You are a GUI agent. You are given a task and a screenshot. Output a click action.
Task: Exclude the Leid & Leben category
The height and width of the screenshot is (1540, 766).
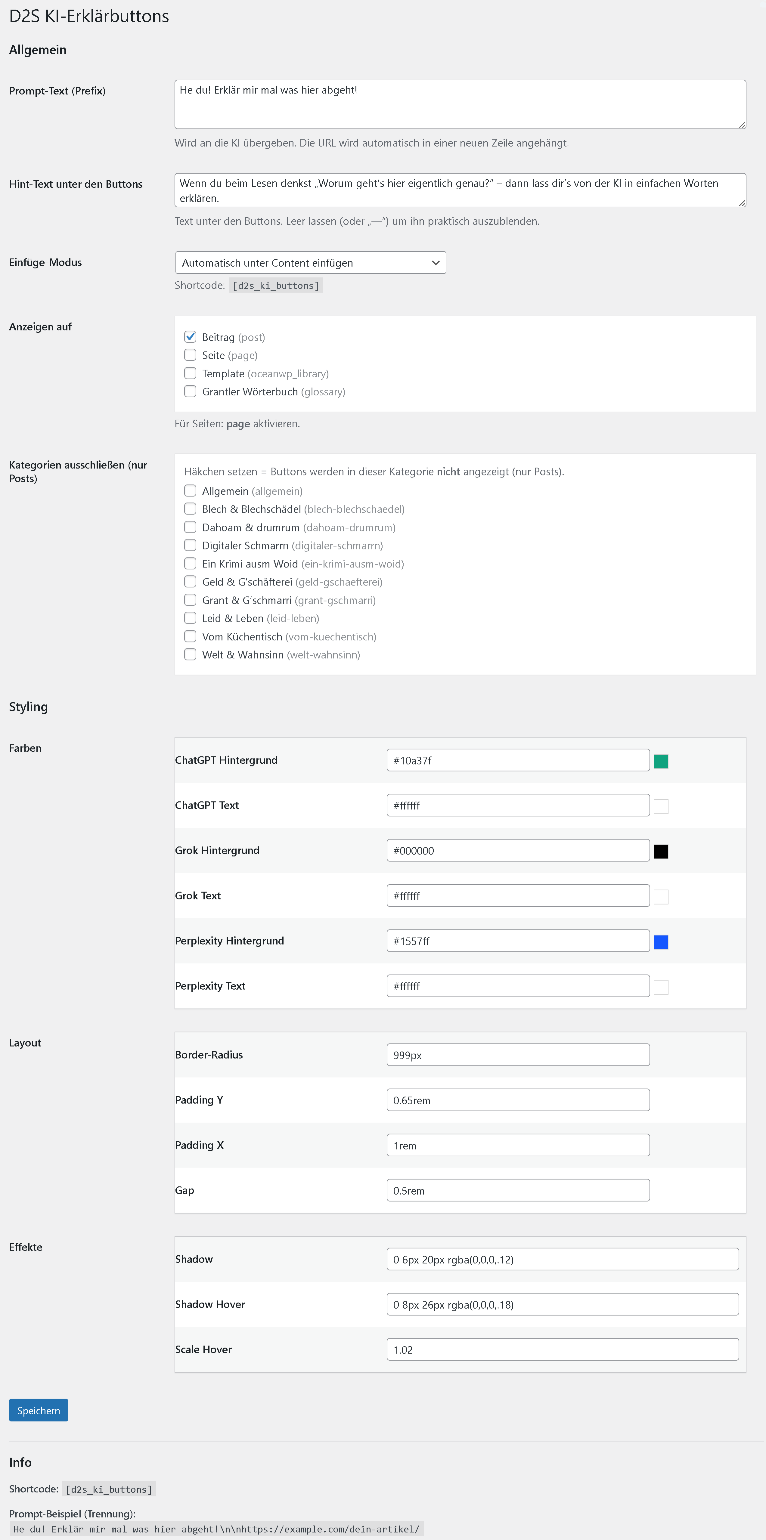[190, 618]
